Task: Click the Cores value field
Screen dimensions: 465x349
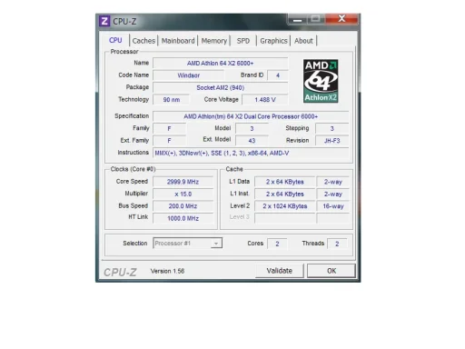Action: click(277, 244)
